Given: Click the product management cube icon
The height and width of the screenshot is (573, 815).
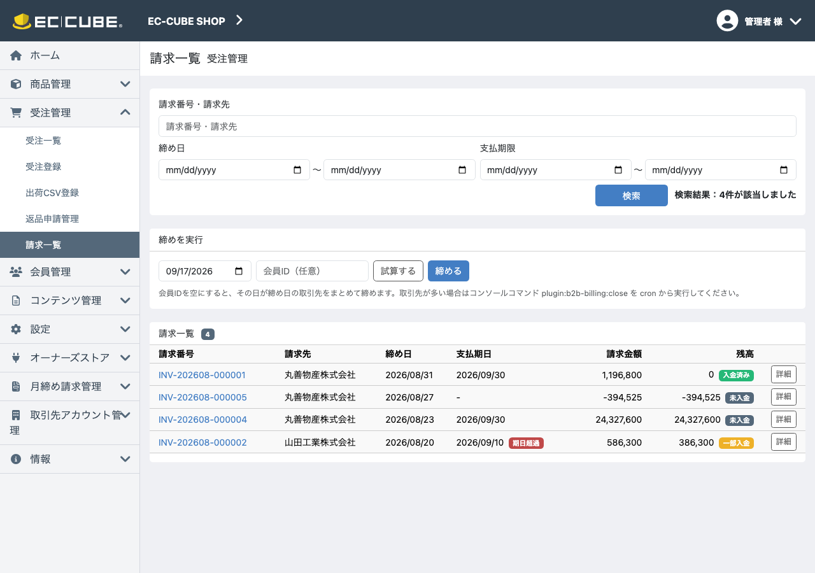Looking at the screenshot, I should 16,84.
